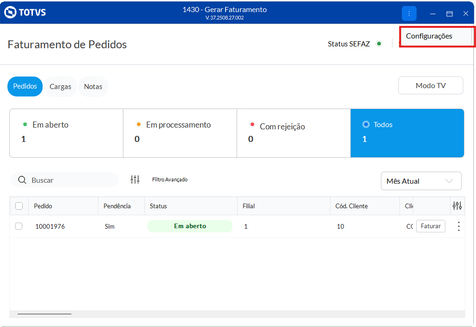Switch to the Cargas tab
Screen dimensions: 476x327
pos(60,87)
